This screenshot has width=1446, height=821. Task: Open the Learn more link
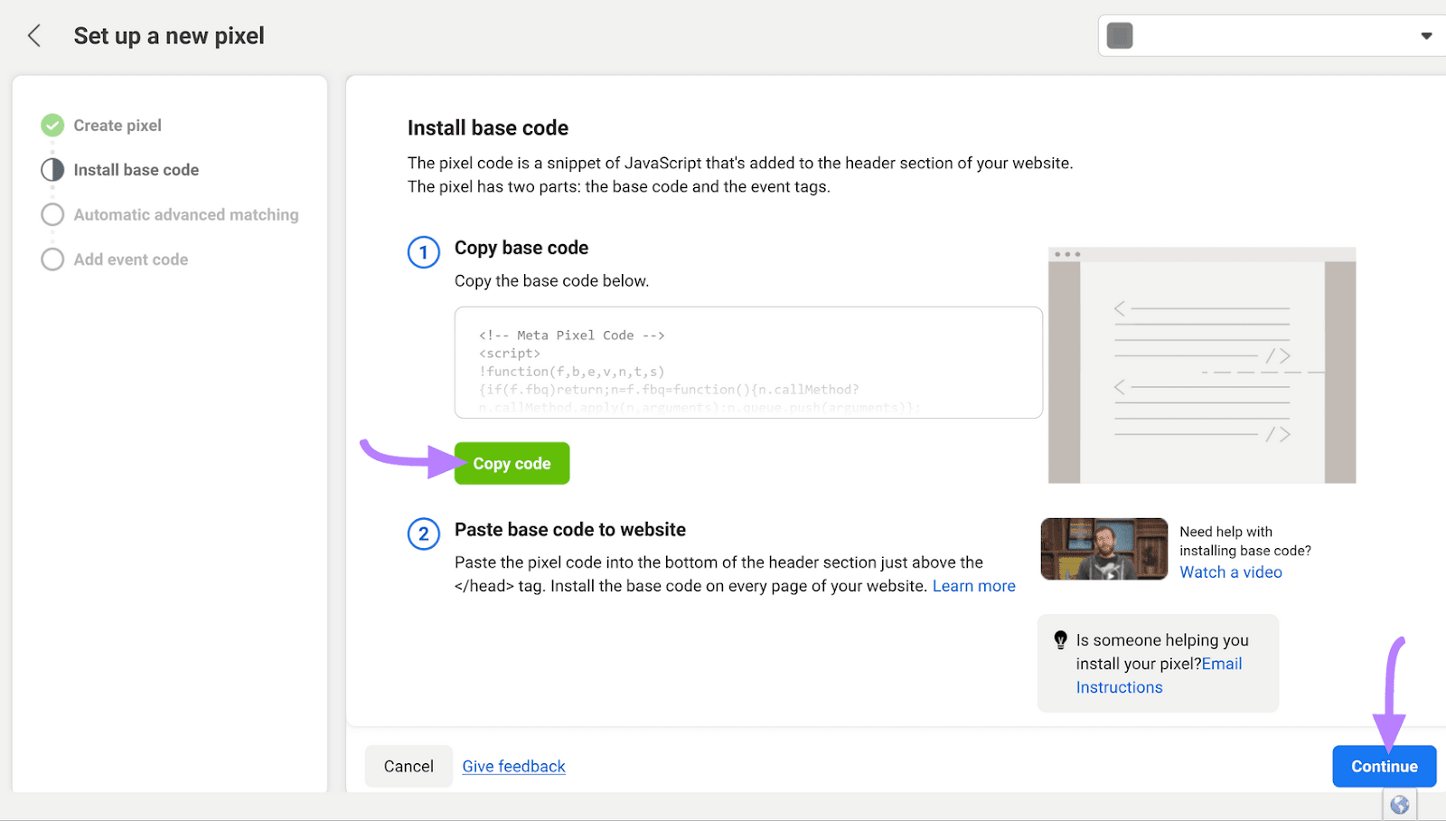pyautogui.click(x=973, y=585)
